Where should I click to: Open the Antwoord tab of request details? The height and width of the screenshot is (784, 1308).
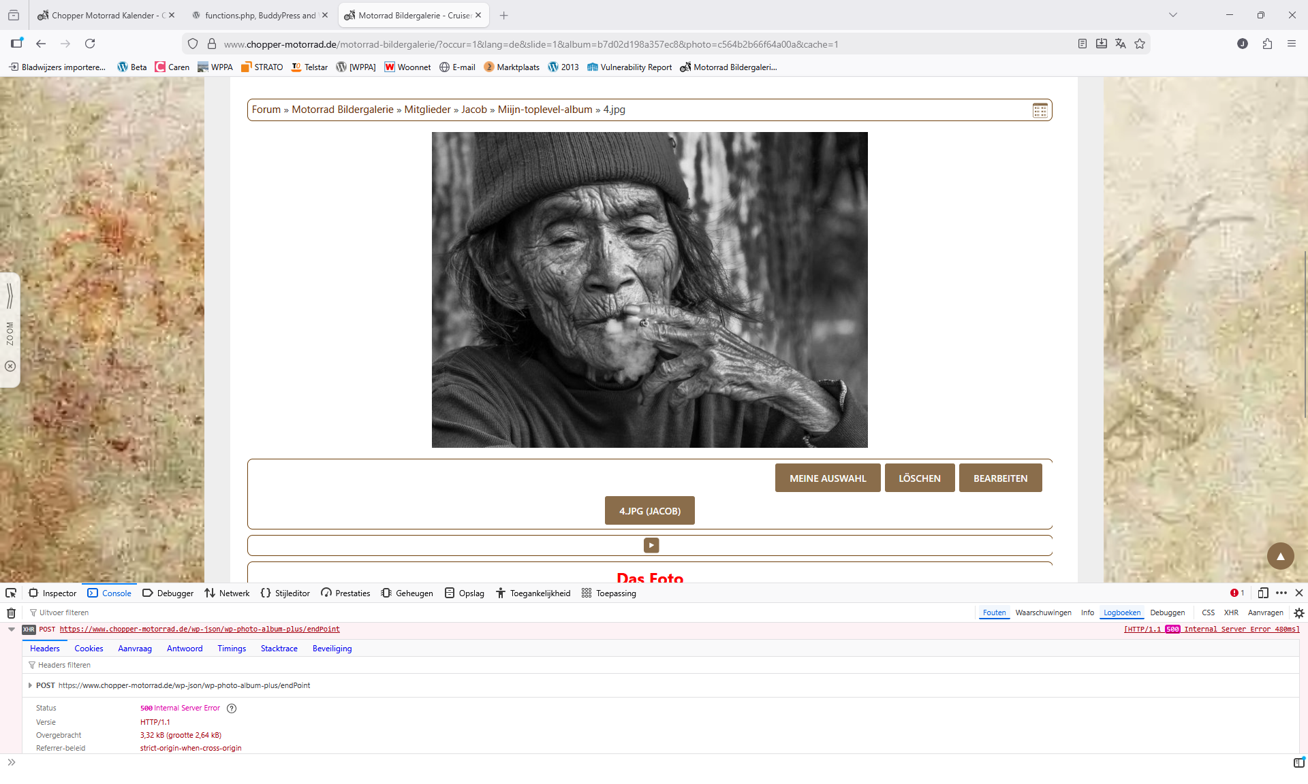[x=185, y=649]
